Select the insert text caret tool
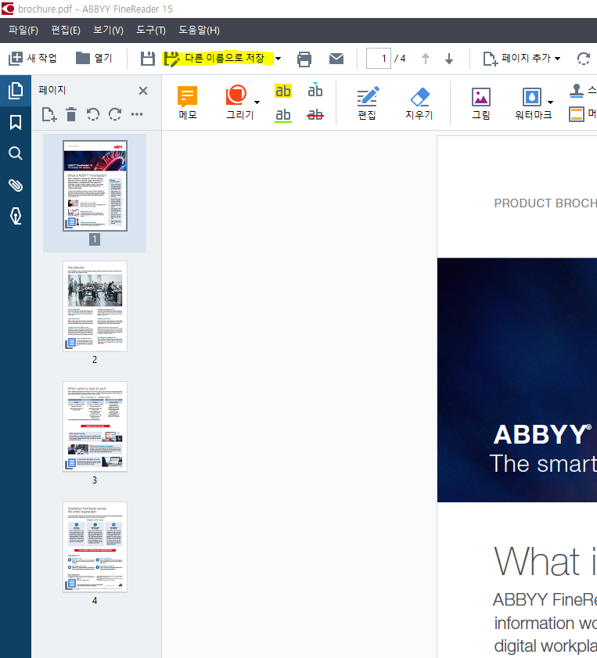Screen dimensions: 597x658 315,90
